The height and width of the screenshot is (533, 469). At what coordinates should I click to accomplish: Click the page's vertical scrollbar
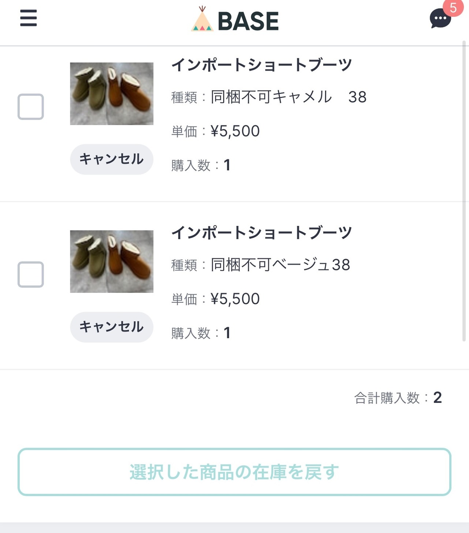pyautogui.click(x=464, y=191)
